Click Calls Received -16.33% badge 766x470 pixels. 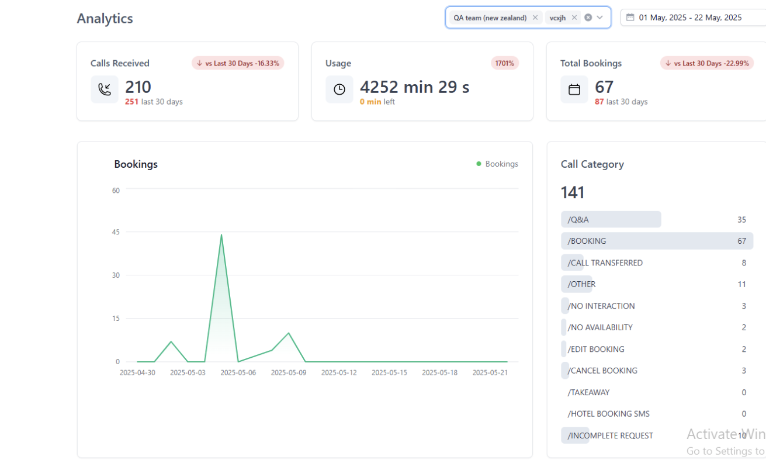click(238, 63)
